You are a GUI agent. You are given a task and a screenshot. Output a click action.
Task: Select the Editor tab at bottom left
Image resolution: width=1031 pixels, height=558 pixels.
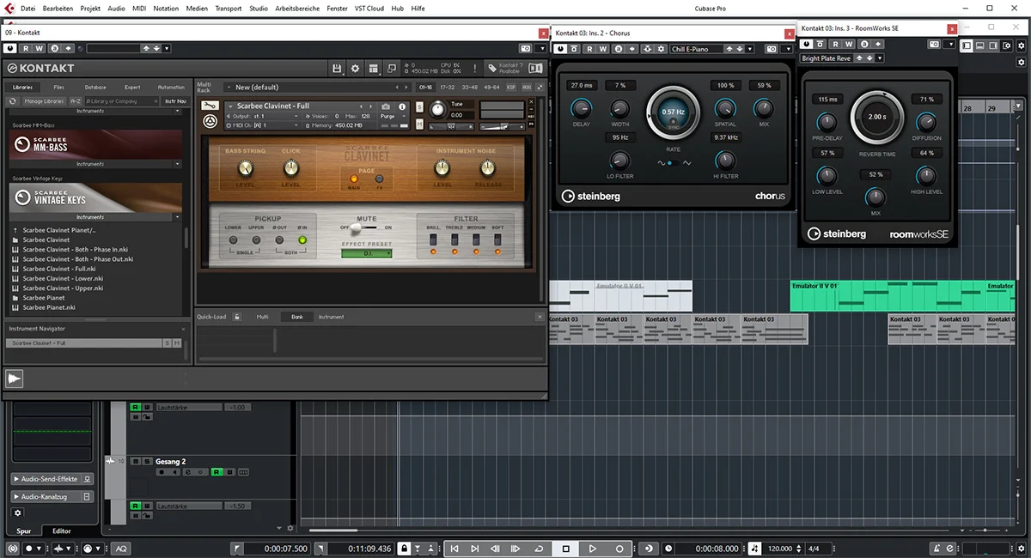click(x=62, y=531)
